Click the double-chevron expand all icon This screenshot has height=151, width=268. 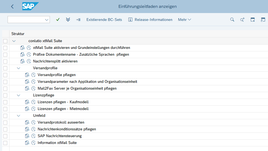[68, 20]
